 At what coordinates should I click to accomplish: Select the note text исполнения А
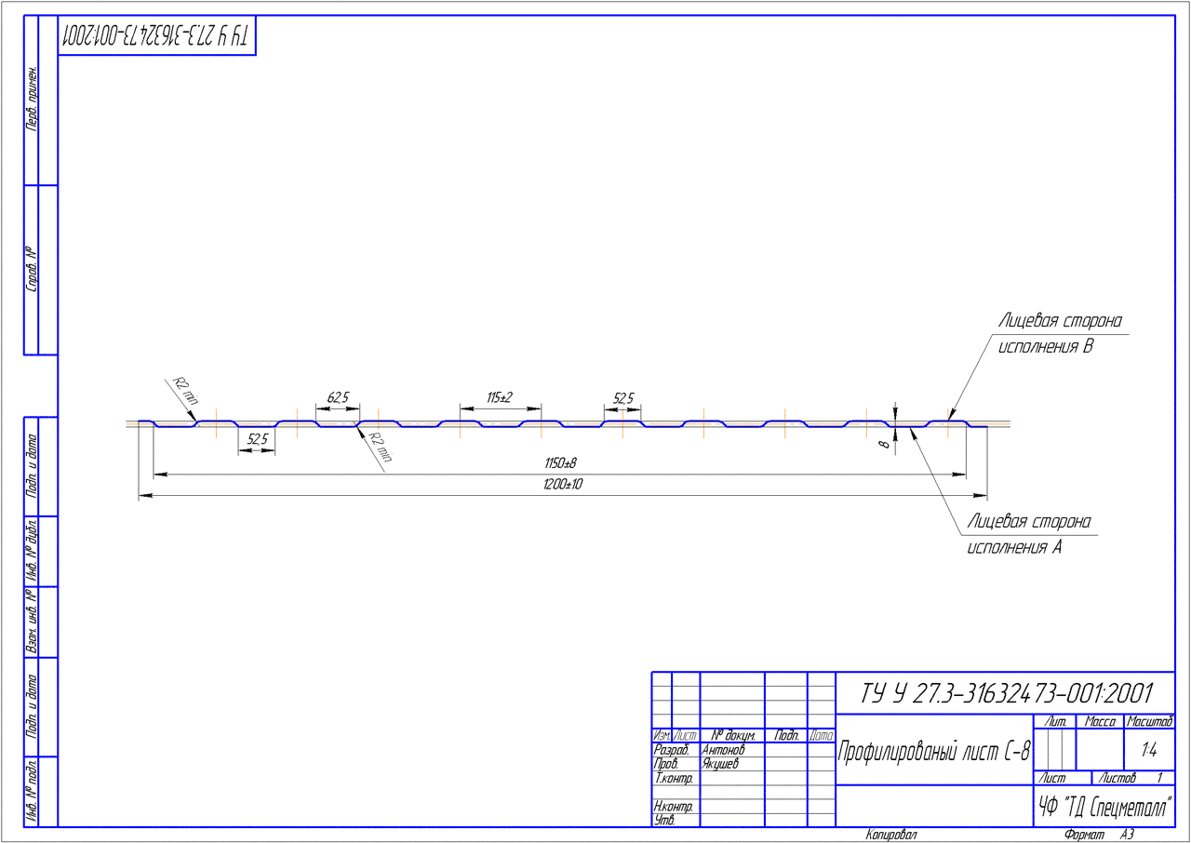[x=1015, y=547]
